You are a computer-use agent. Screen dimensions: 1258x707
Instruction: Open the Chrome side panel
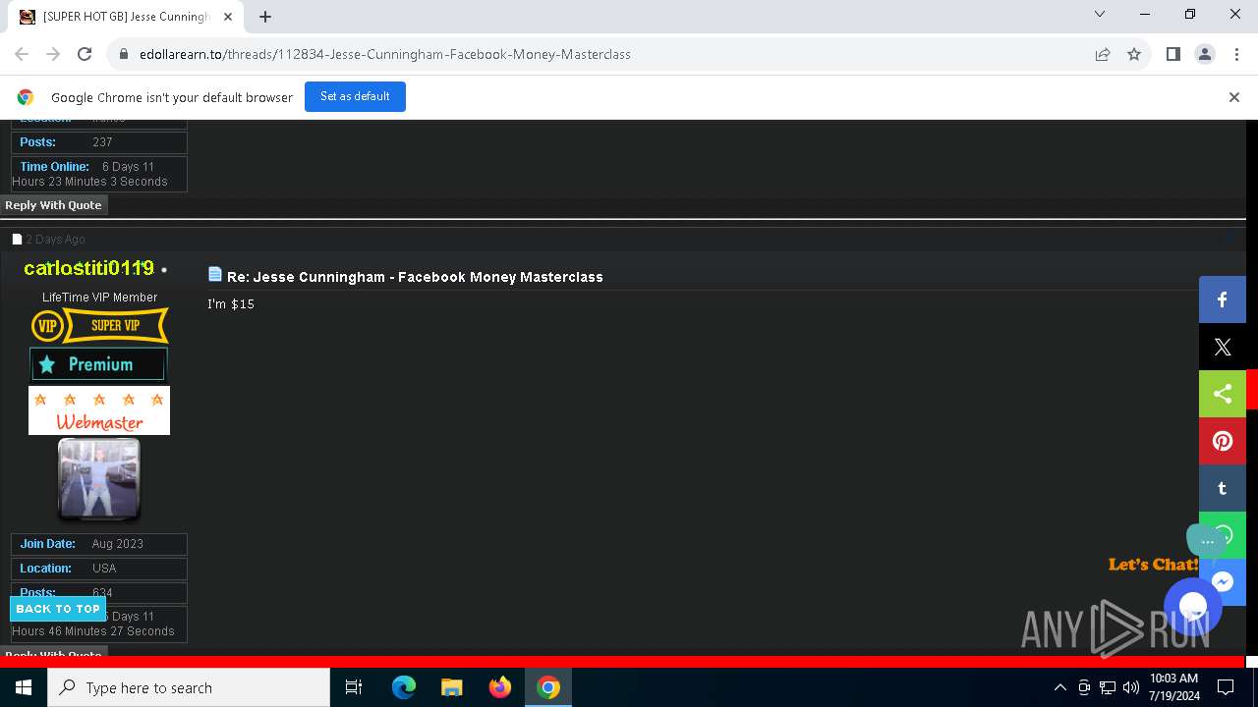(x=1172, y=54)
